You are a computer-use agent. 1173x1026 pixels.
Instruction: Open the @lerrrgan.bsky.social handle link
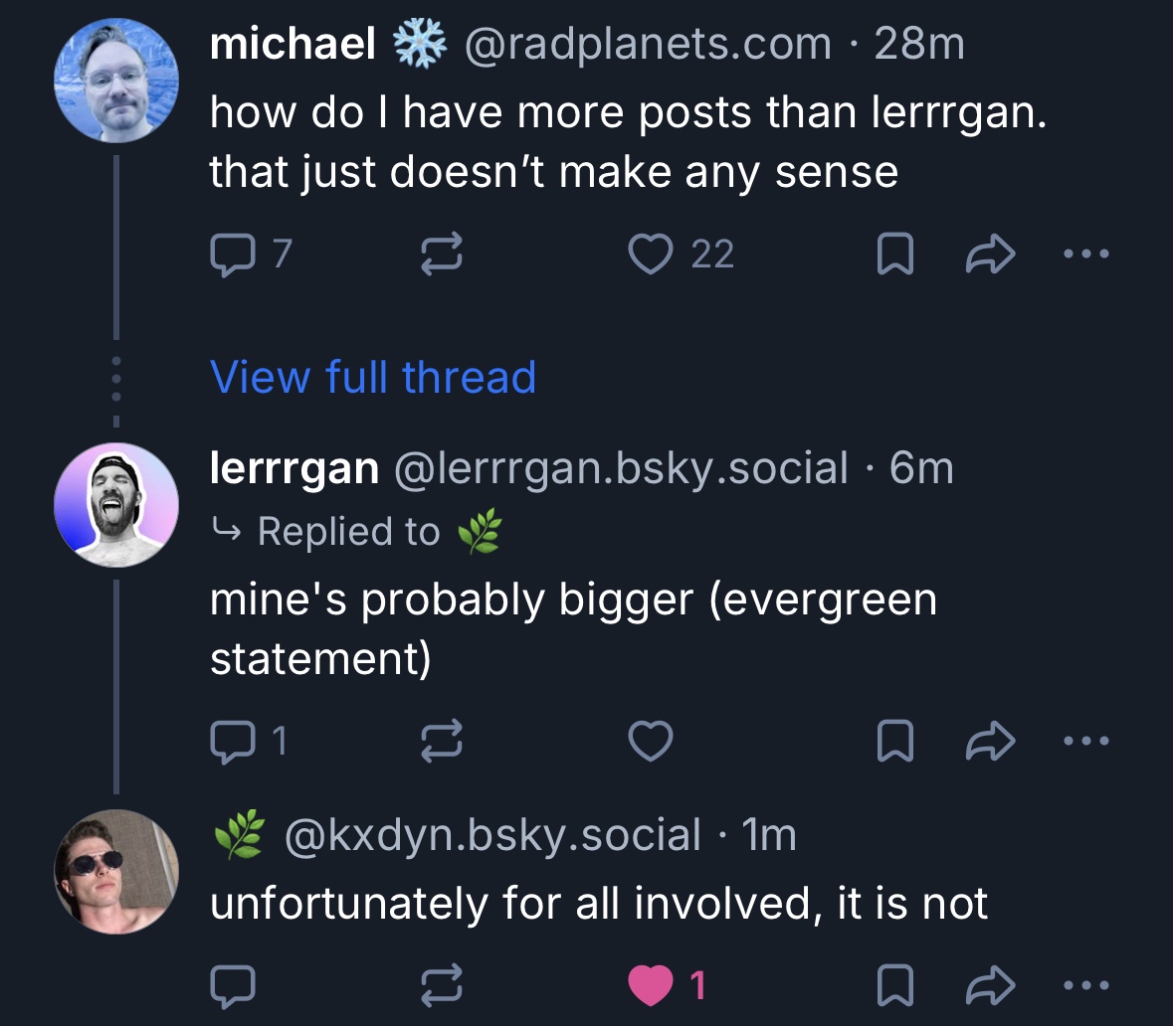point(622,468)
